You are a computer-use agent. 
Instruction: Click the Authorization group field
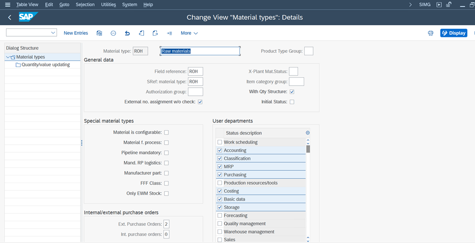196,92
